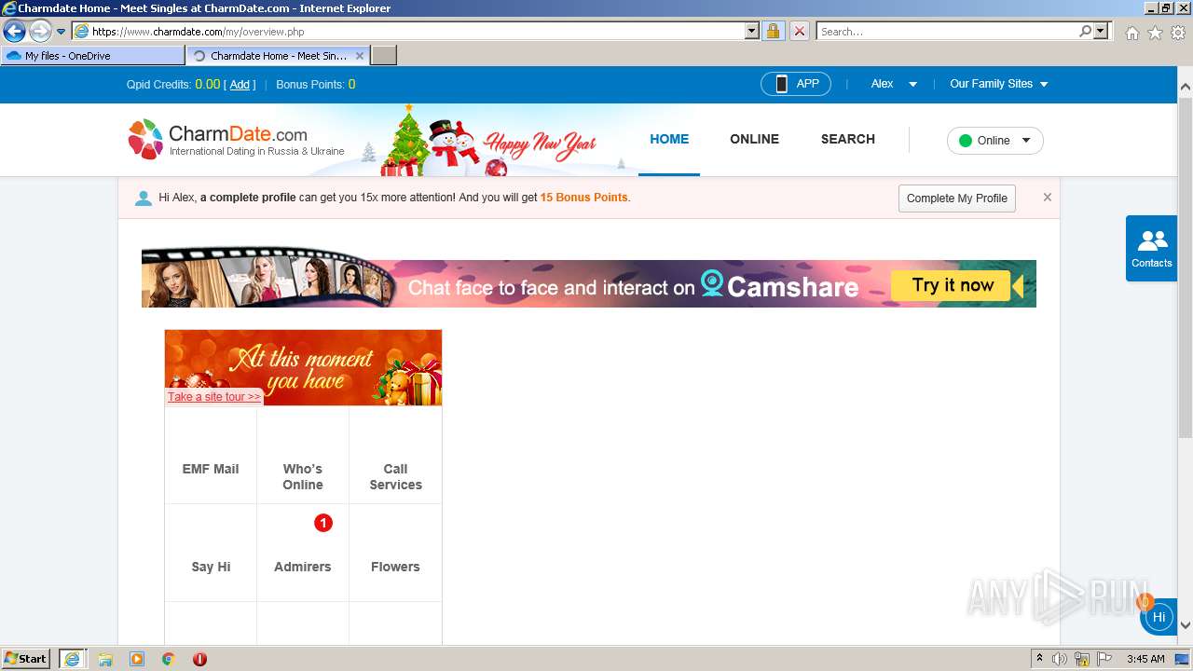Click the network tray icon
This screenshot has height=671, width=1193.
point(1082,659)
